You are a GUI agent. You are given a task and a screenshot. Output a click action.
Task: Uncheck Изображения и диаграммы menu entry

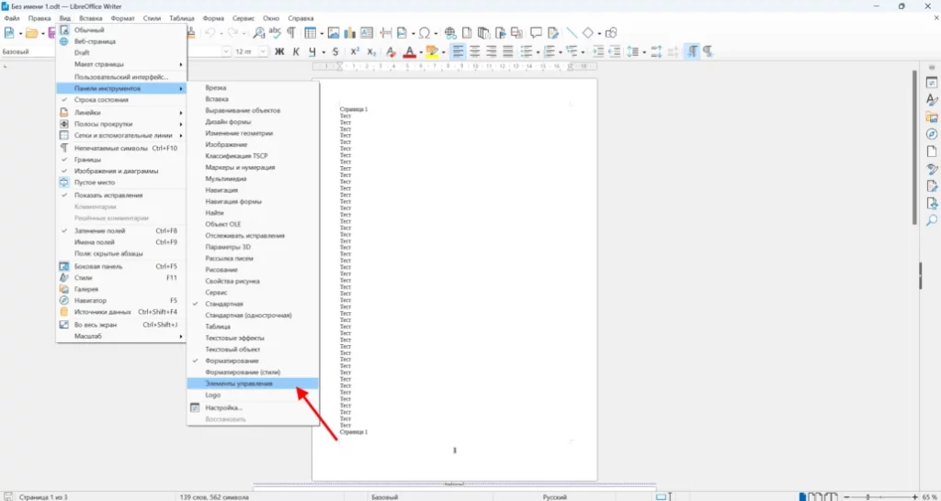(x=121, y=171)
